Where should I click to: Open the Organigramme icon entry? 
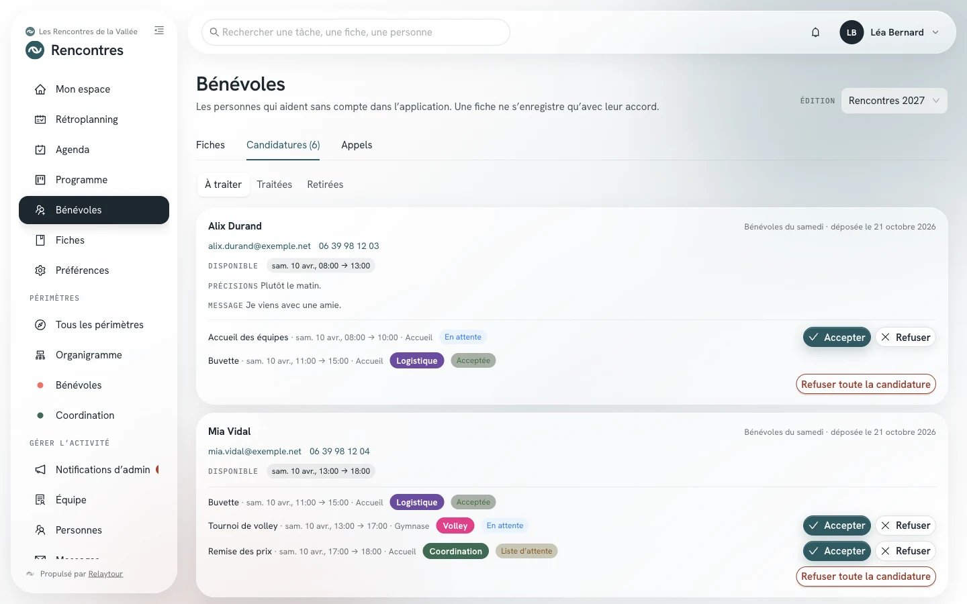(x=40, y=355)
